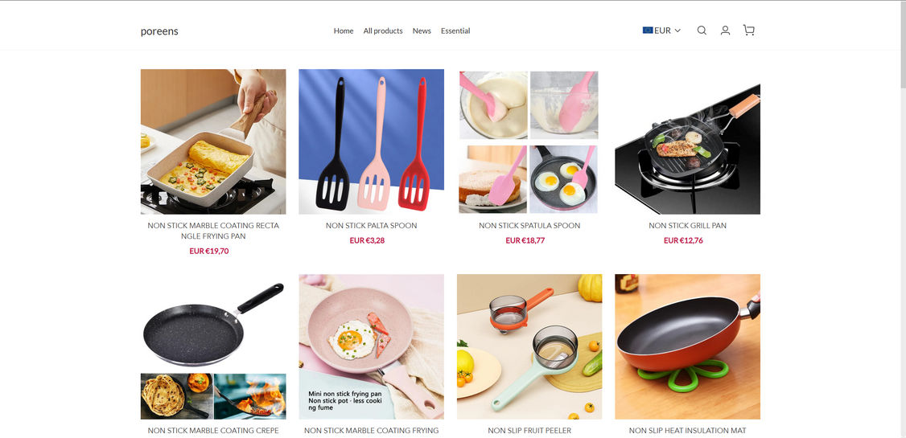This screenshot has width=906, height=438.
Task: Click the poreens store logo
Action: 159,31
